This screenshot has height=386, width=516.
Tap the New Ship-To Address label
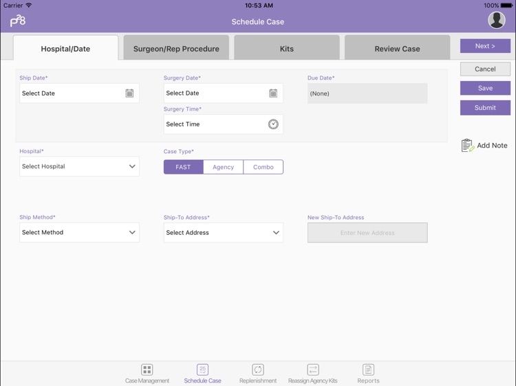point(336,218)
